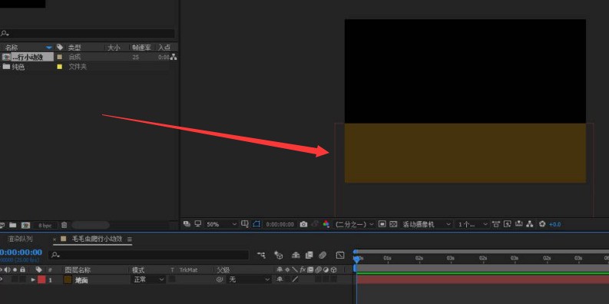Click the red label color swatch of 地面
The image size is (609, 304).
pyautogui.click(x=41, y=279)
